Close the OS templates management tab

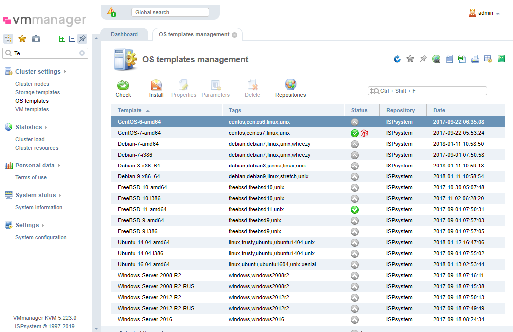pos(234,35)
